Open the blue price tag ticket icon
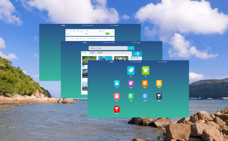This screenshot has height=141, width=228. click(131, 70)
